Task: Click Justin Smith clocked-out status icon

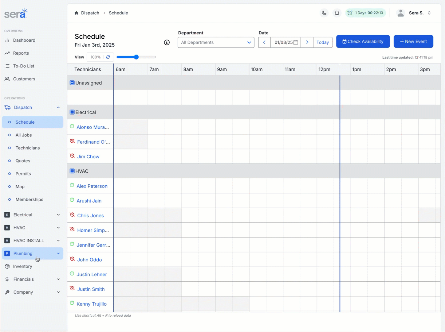Action: 72,288
